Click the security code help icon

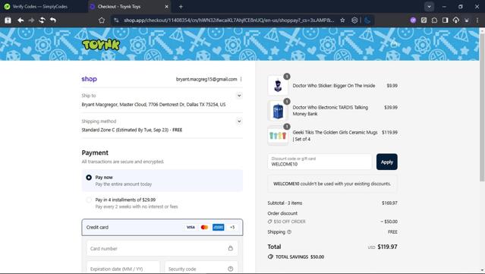tap(231, 269)
